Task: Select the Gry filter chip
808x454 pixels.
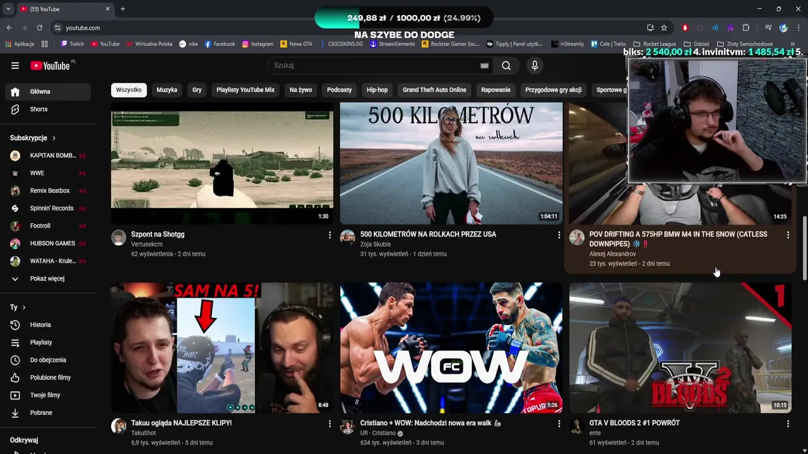Action: (x=197, y=90)
